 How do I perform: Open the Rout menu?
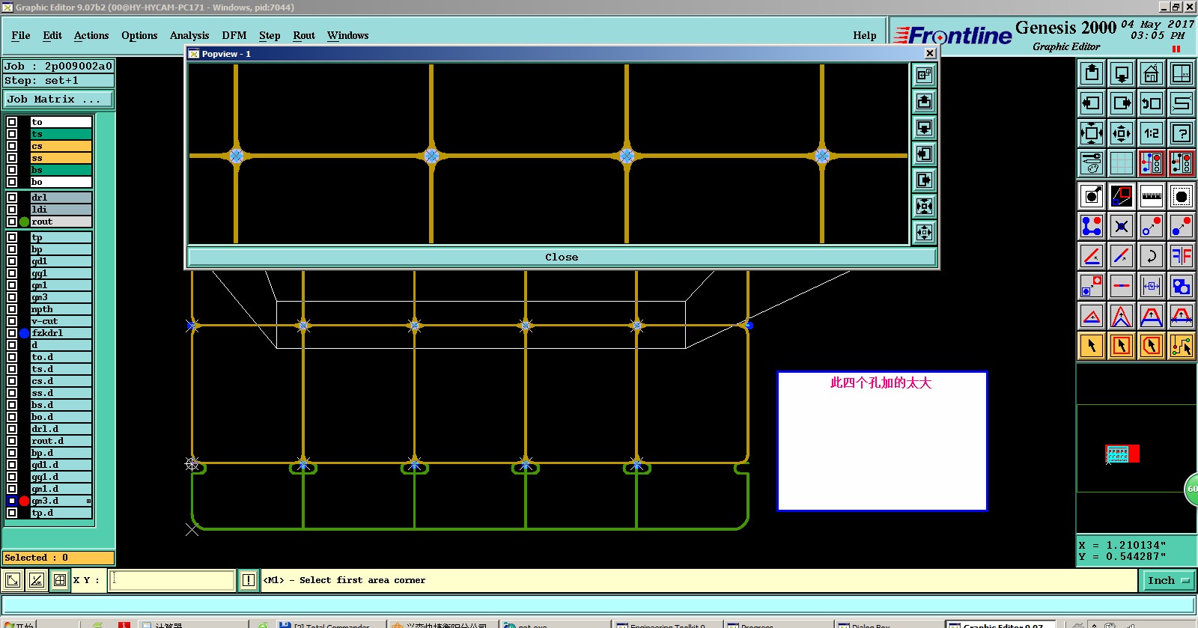coord(304,35)
